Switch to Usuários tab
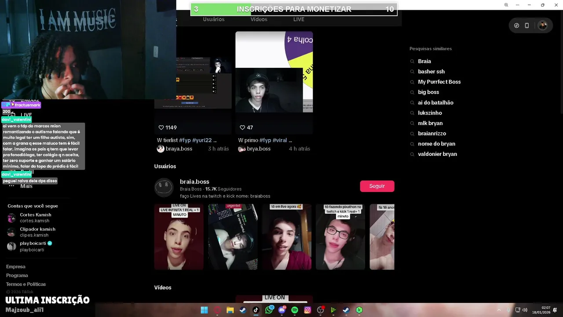563x317 pixels. [214, 19]
